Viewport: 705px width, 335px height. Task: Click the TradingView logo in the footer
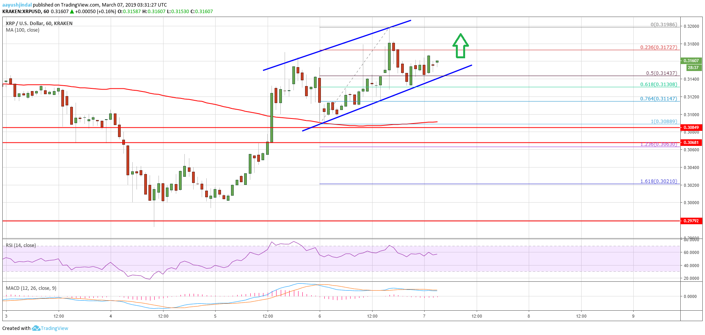36,328
